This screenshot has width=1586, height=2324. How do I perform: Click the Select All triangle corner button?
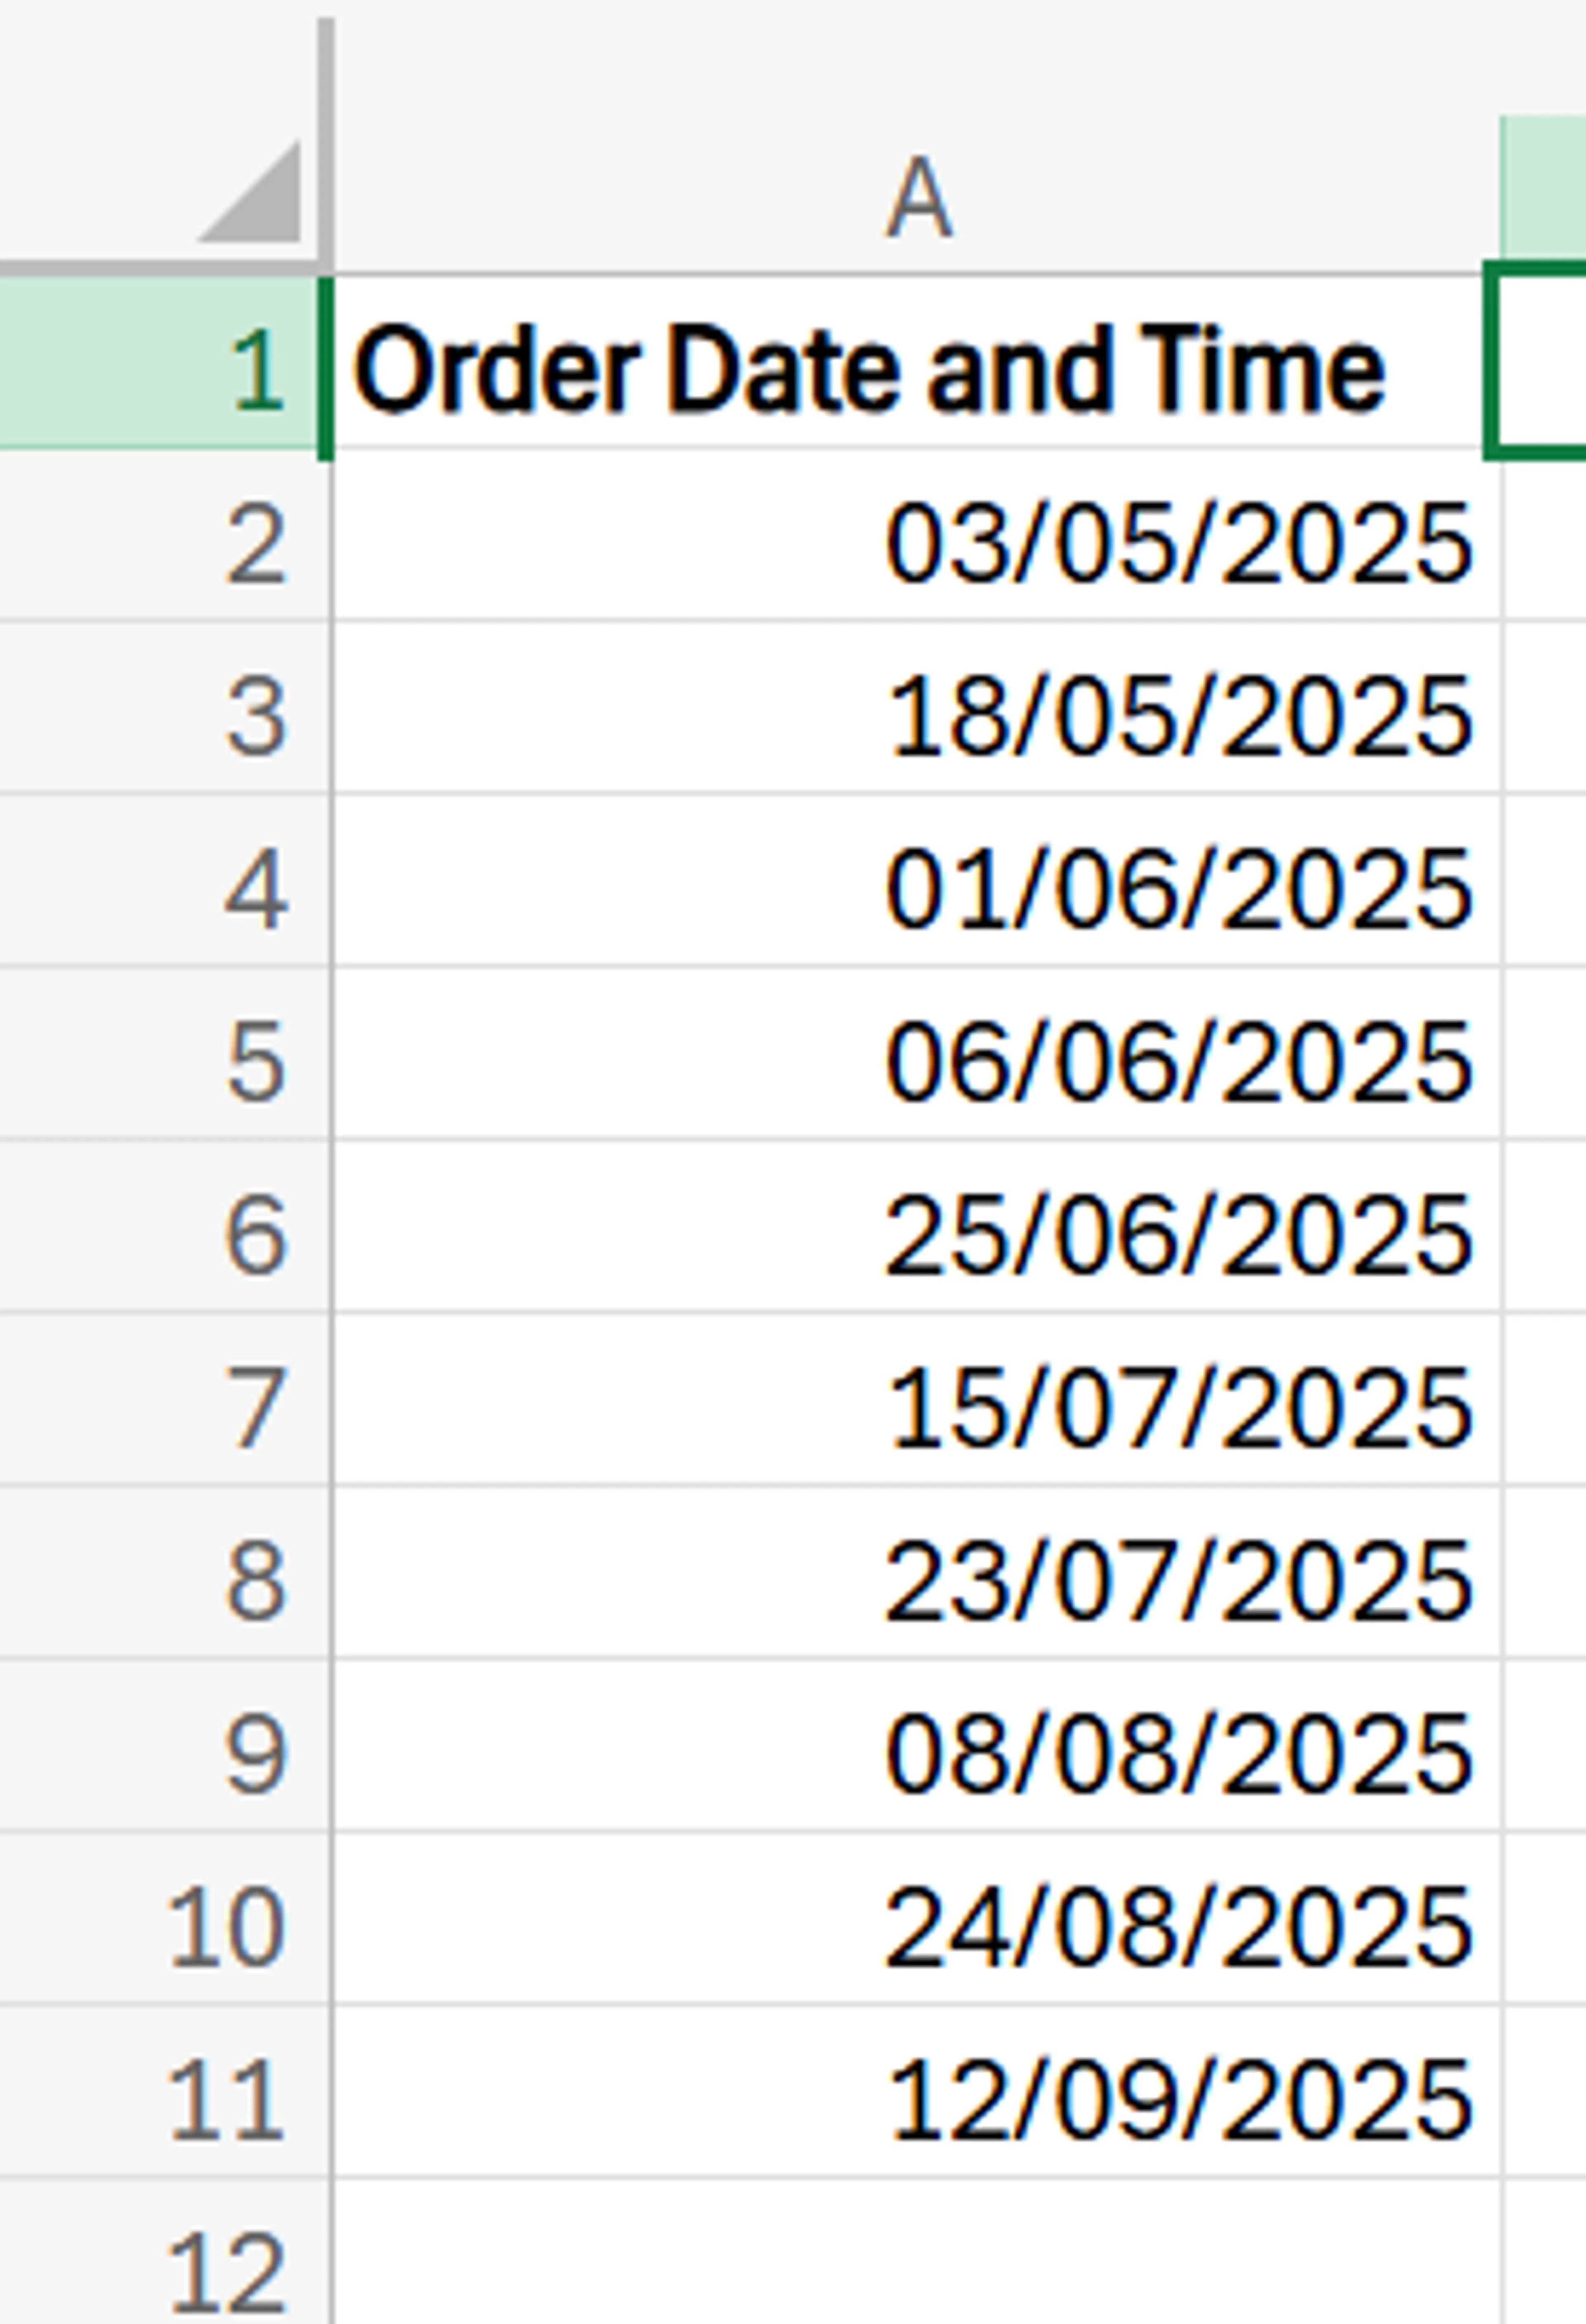[250, 195]
